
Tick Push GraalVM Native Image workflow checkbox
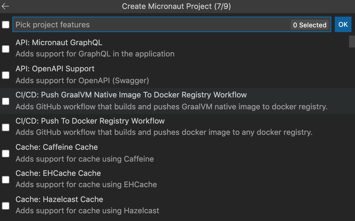pos(6,101)
